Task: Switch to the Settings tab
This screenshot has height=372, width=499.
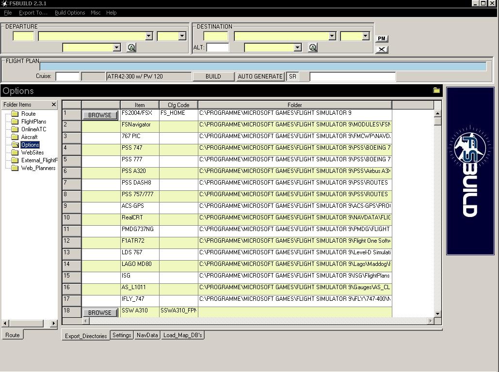Action: (x=122, y=335)
